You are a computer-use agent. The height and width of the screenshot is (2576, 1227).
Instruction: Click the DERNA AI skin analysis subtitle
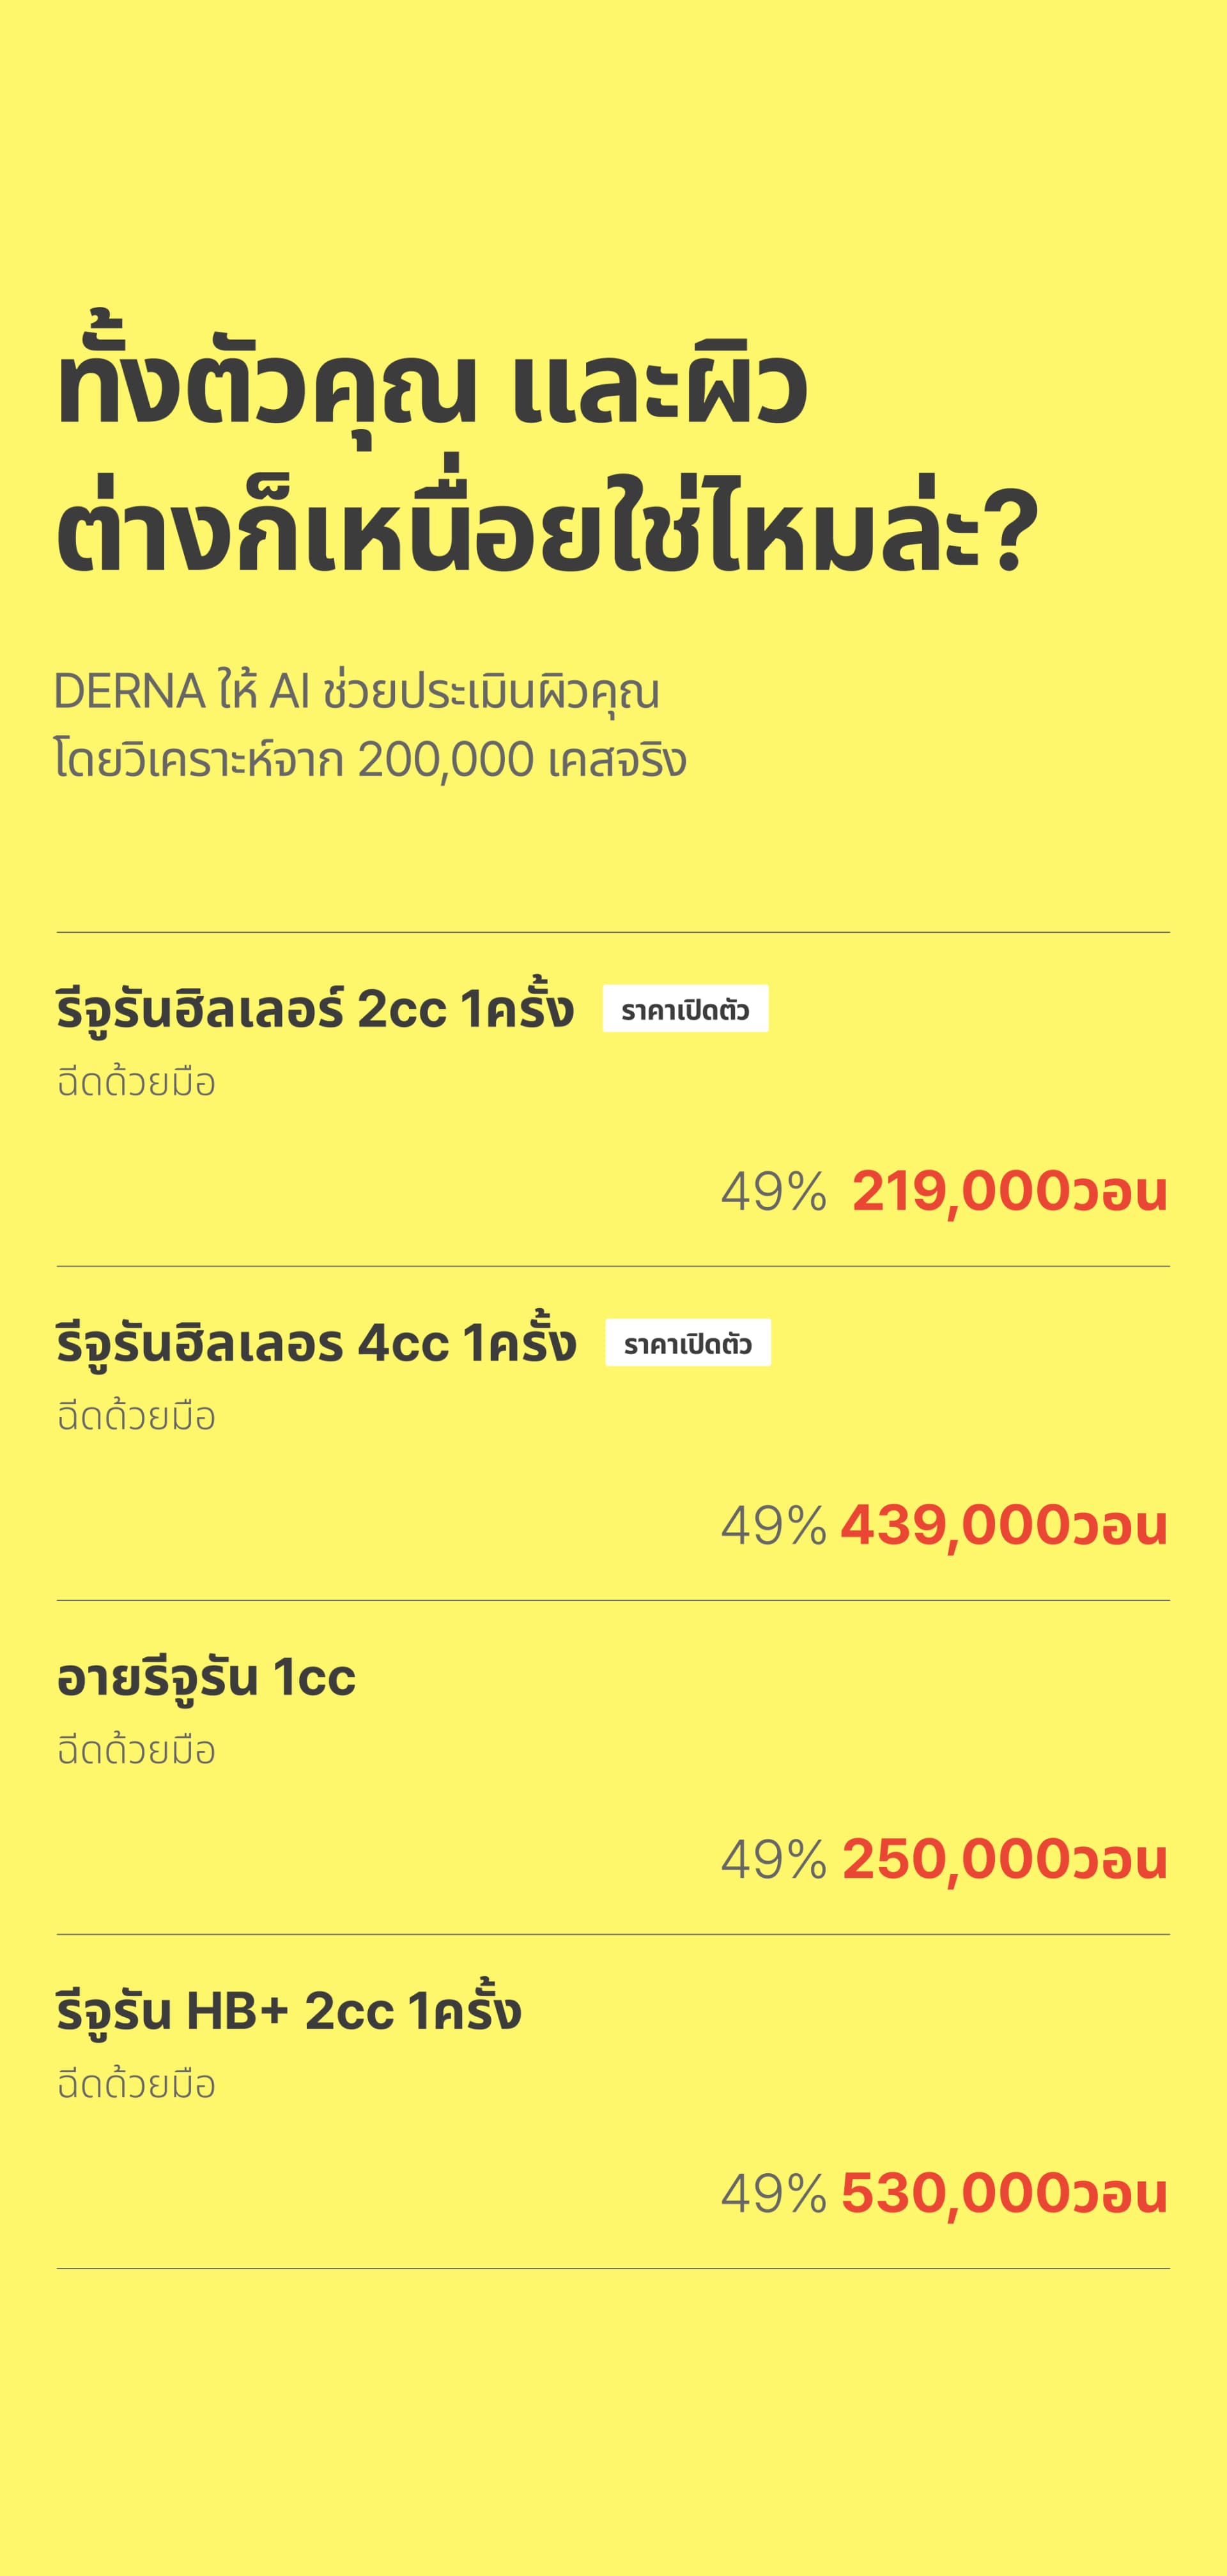(x=370, y=725)
